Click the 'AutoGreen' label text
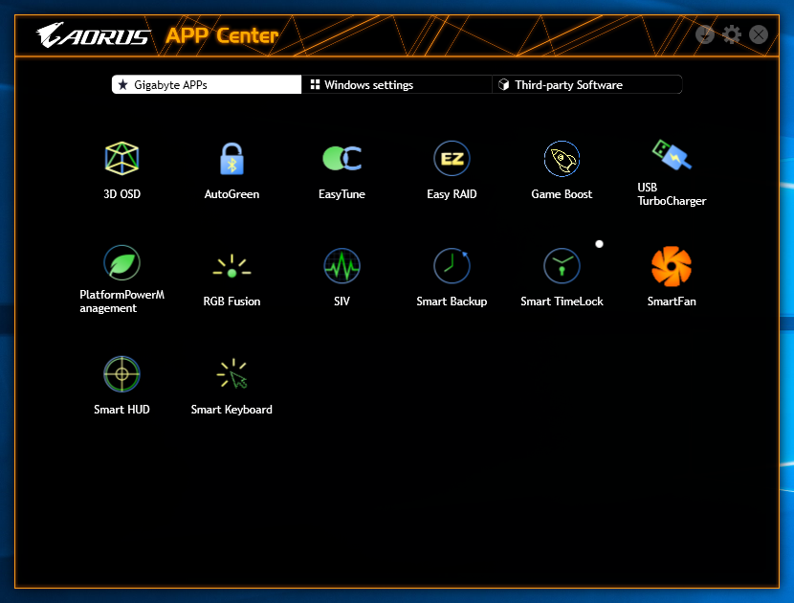Screen dimensions: 794x603 tap(232, 194)
